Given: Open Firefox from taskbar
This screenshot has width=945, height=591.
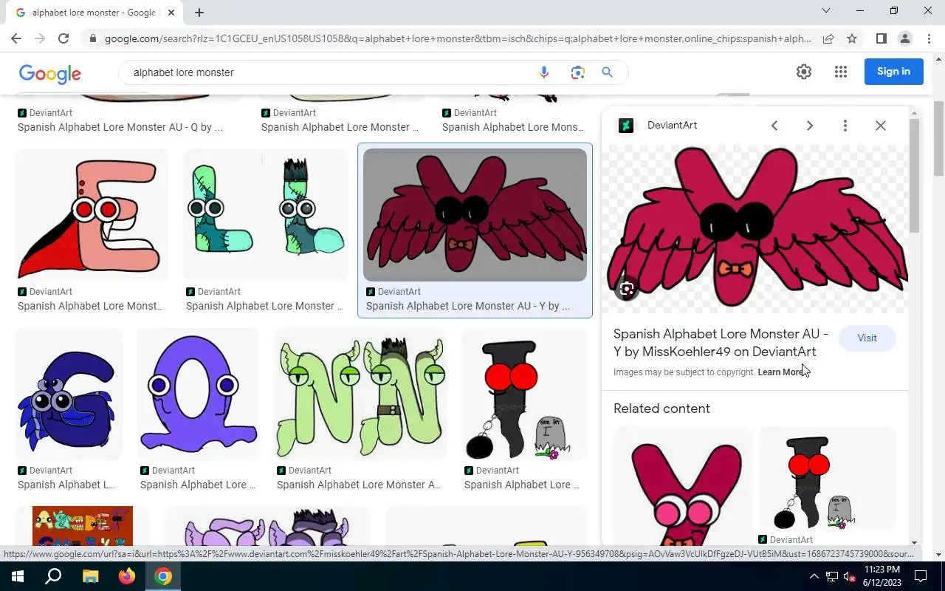Looking at the screenshot, I should pyautogui.click(x=127, y=576).
